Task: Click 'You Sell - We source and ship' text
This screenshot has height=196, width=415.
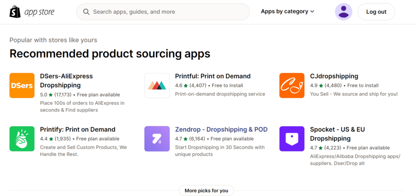Action: tap(354, 94)
